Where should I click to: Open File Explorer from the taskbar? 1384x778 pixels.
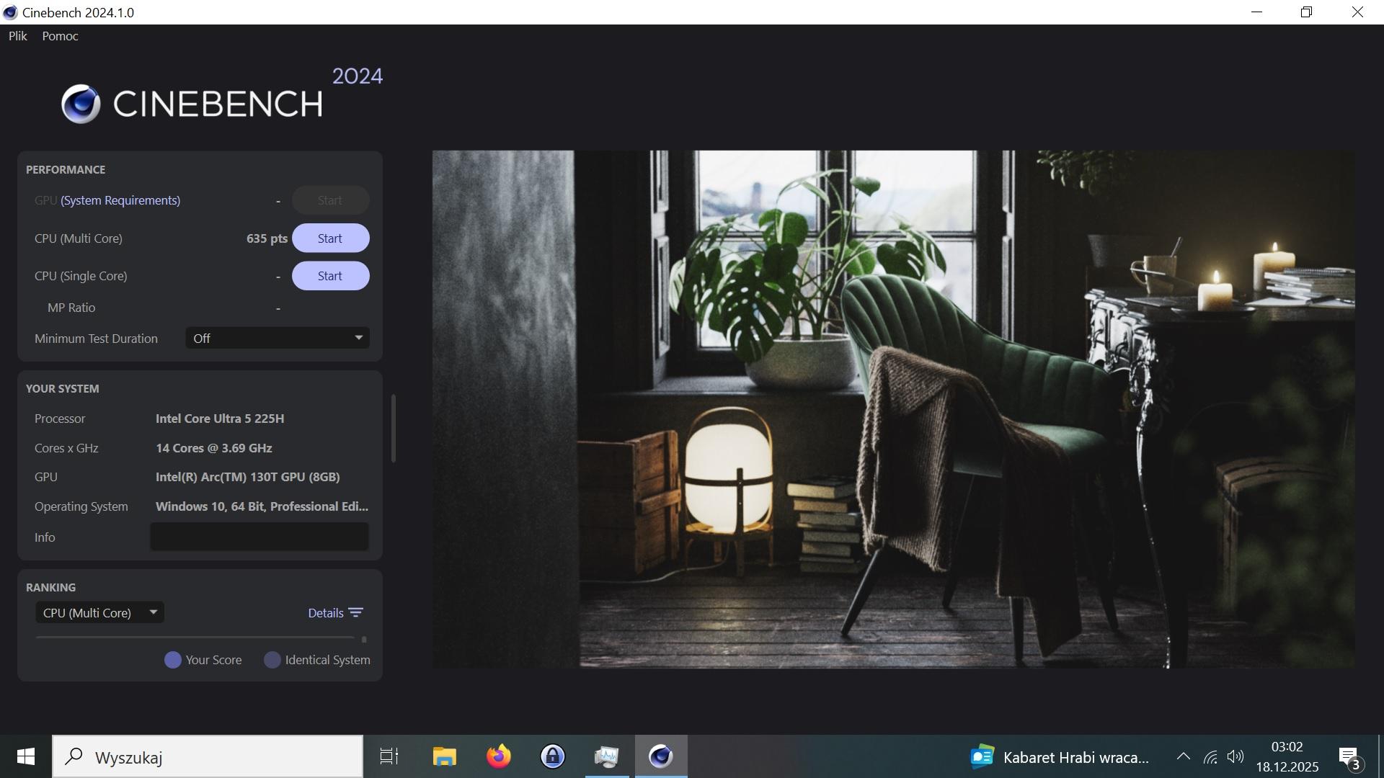pos(444,756)
